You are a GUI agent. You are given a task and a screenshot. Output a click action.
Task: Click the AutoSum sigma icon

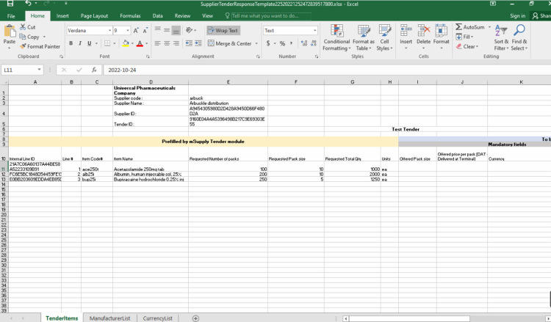[x=459, y=27]
